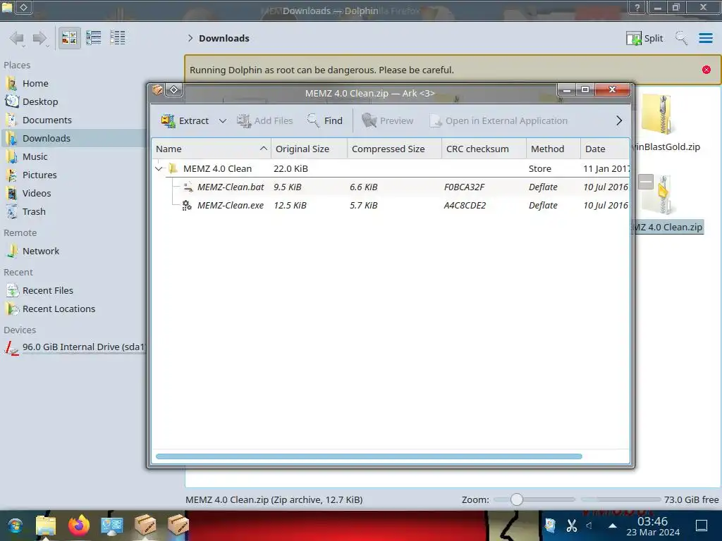The image size is (722, 541).
Task: Click Open in External Application
Action: pos(498,120)
